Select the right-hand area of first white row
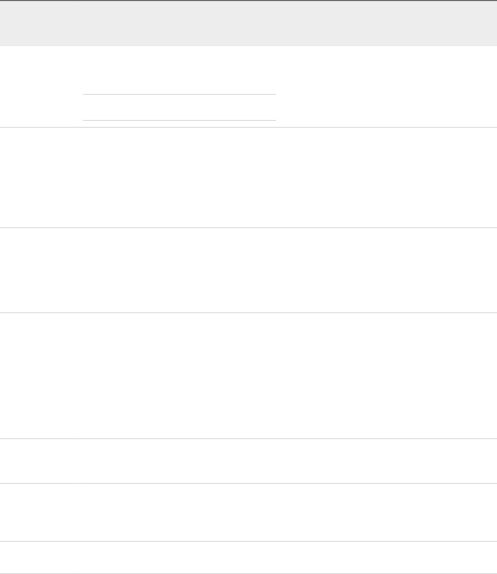 point(387,86)
